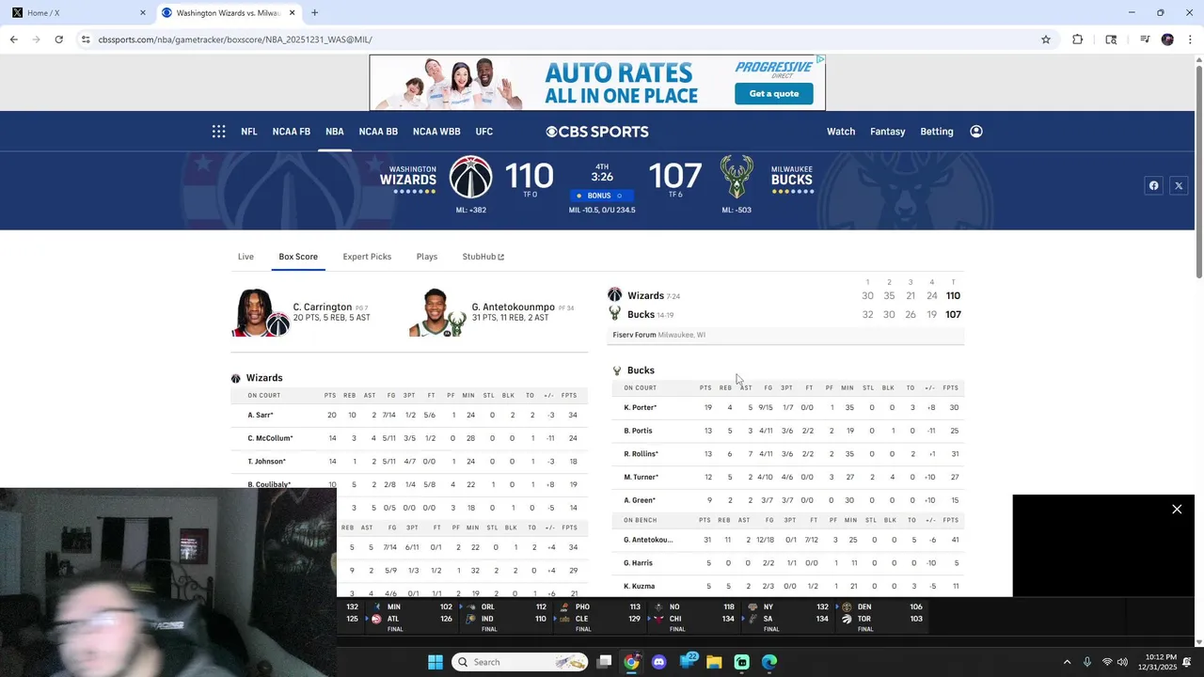Open Chrome media controls icon
Viewport: 1204px width, 677px height.
(x=1145, y=39)
